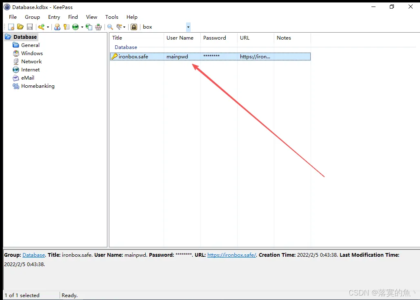420x300 pixels.
Task: Open the Help menu
Action: pos(132,17)
